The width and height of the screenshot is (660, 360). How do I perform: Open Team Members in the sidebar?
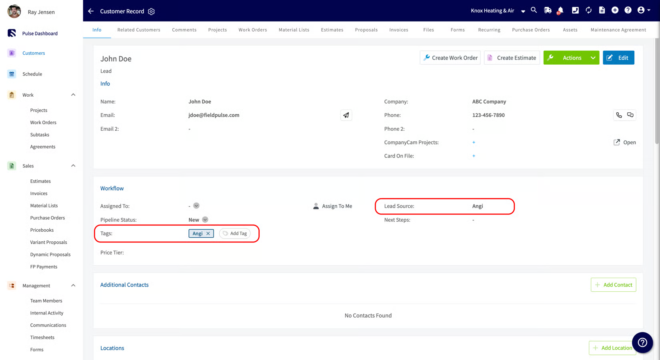pos(46,301)
